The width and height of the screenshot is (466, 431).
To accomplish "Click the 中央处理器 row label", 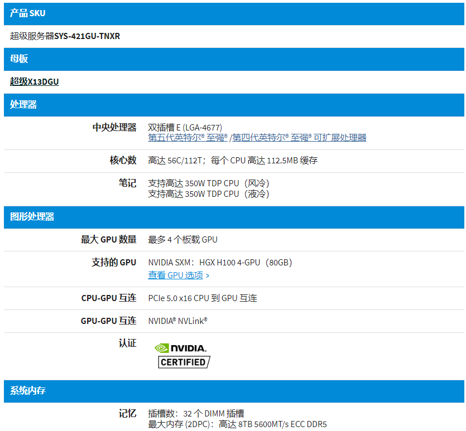I will 114,127.
